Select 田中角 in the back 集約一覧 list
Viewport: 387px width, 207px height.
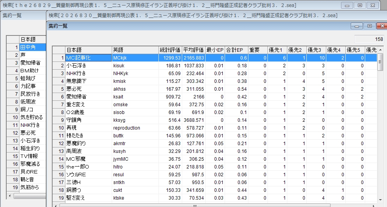[x=33, y=47]
